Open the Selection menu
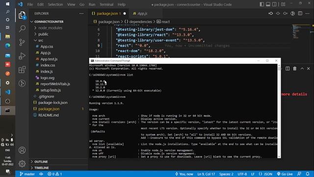Screen dimensions: 314x177 [55, 4]
